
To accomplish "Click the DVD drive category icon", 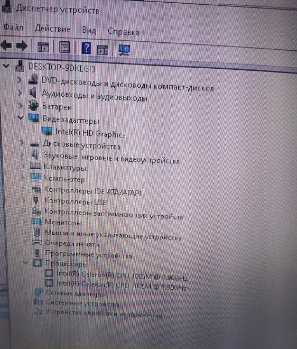I will tap(33, 79).
